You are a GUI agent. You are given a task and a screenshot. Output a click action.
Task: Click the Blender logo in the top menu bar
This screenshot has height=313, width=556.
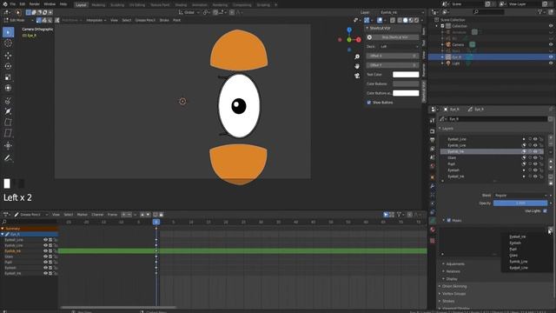point(4,3)
